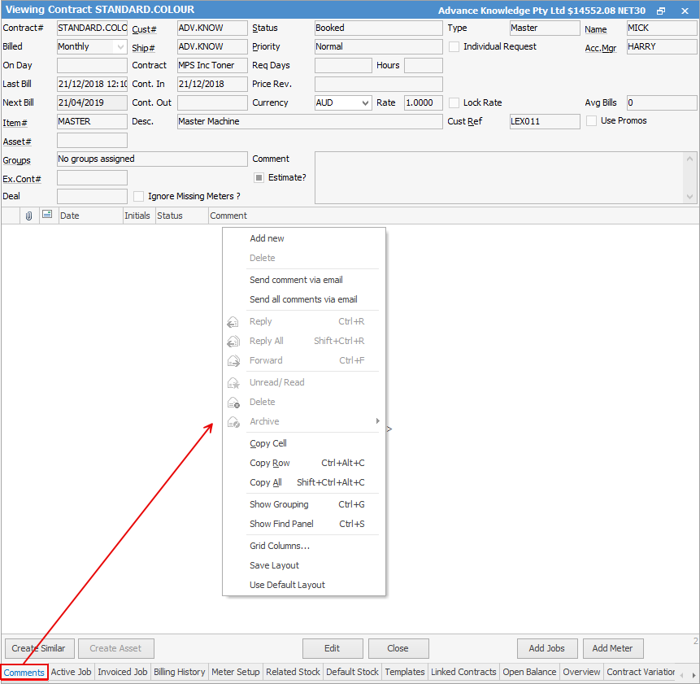700x684 pixels.
Task: Click the Reply icon in context menu
Action: tap(233, 322)
